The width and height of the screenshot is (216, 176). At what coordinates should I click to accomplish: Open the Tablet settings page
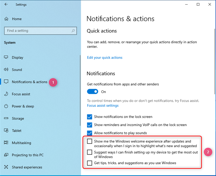(17, 130)
